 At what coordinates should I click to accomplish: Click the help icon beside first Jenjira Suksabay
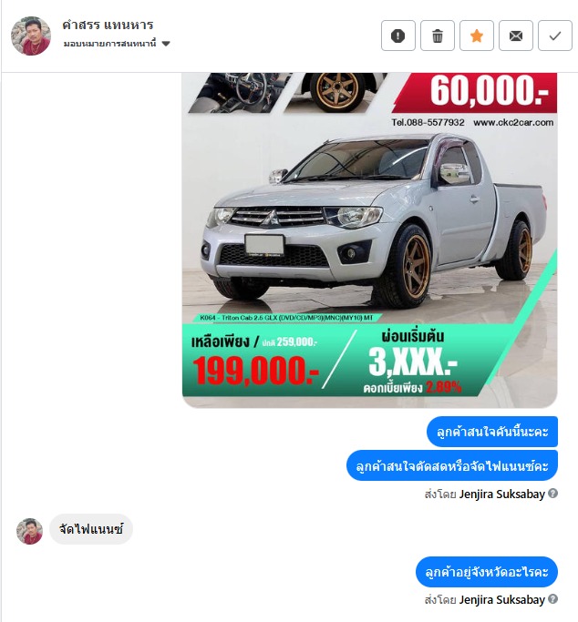tap(553, 493)
